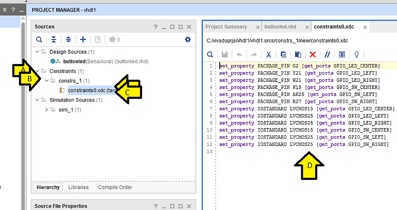Toggle line comments in editor
The height and width of the screenshot is (210, 397).
coord(327,54)
